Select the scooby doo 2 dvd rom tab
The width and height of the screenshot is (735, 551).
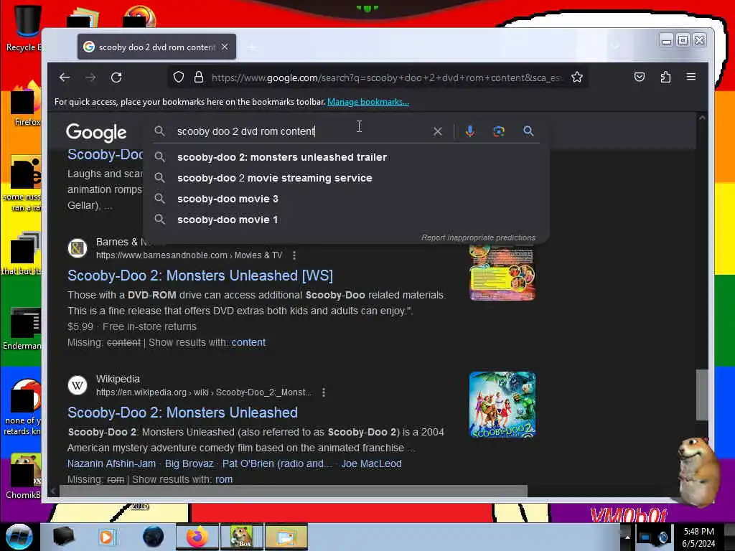pyautogui.click(x=156, y=47)
